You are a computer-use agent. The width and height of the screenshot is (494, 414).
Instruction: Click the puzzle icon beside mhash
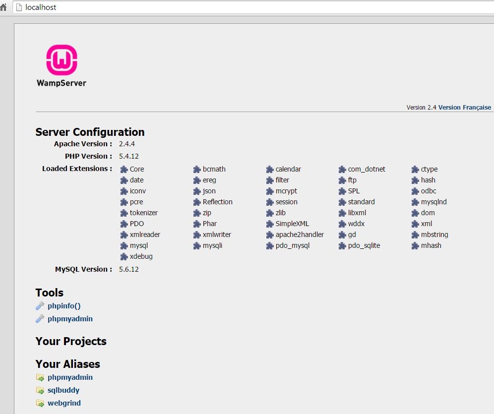[x=415, y=245]
